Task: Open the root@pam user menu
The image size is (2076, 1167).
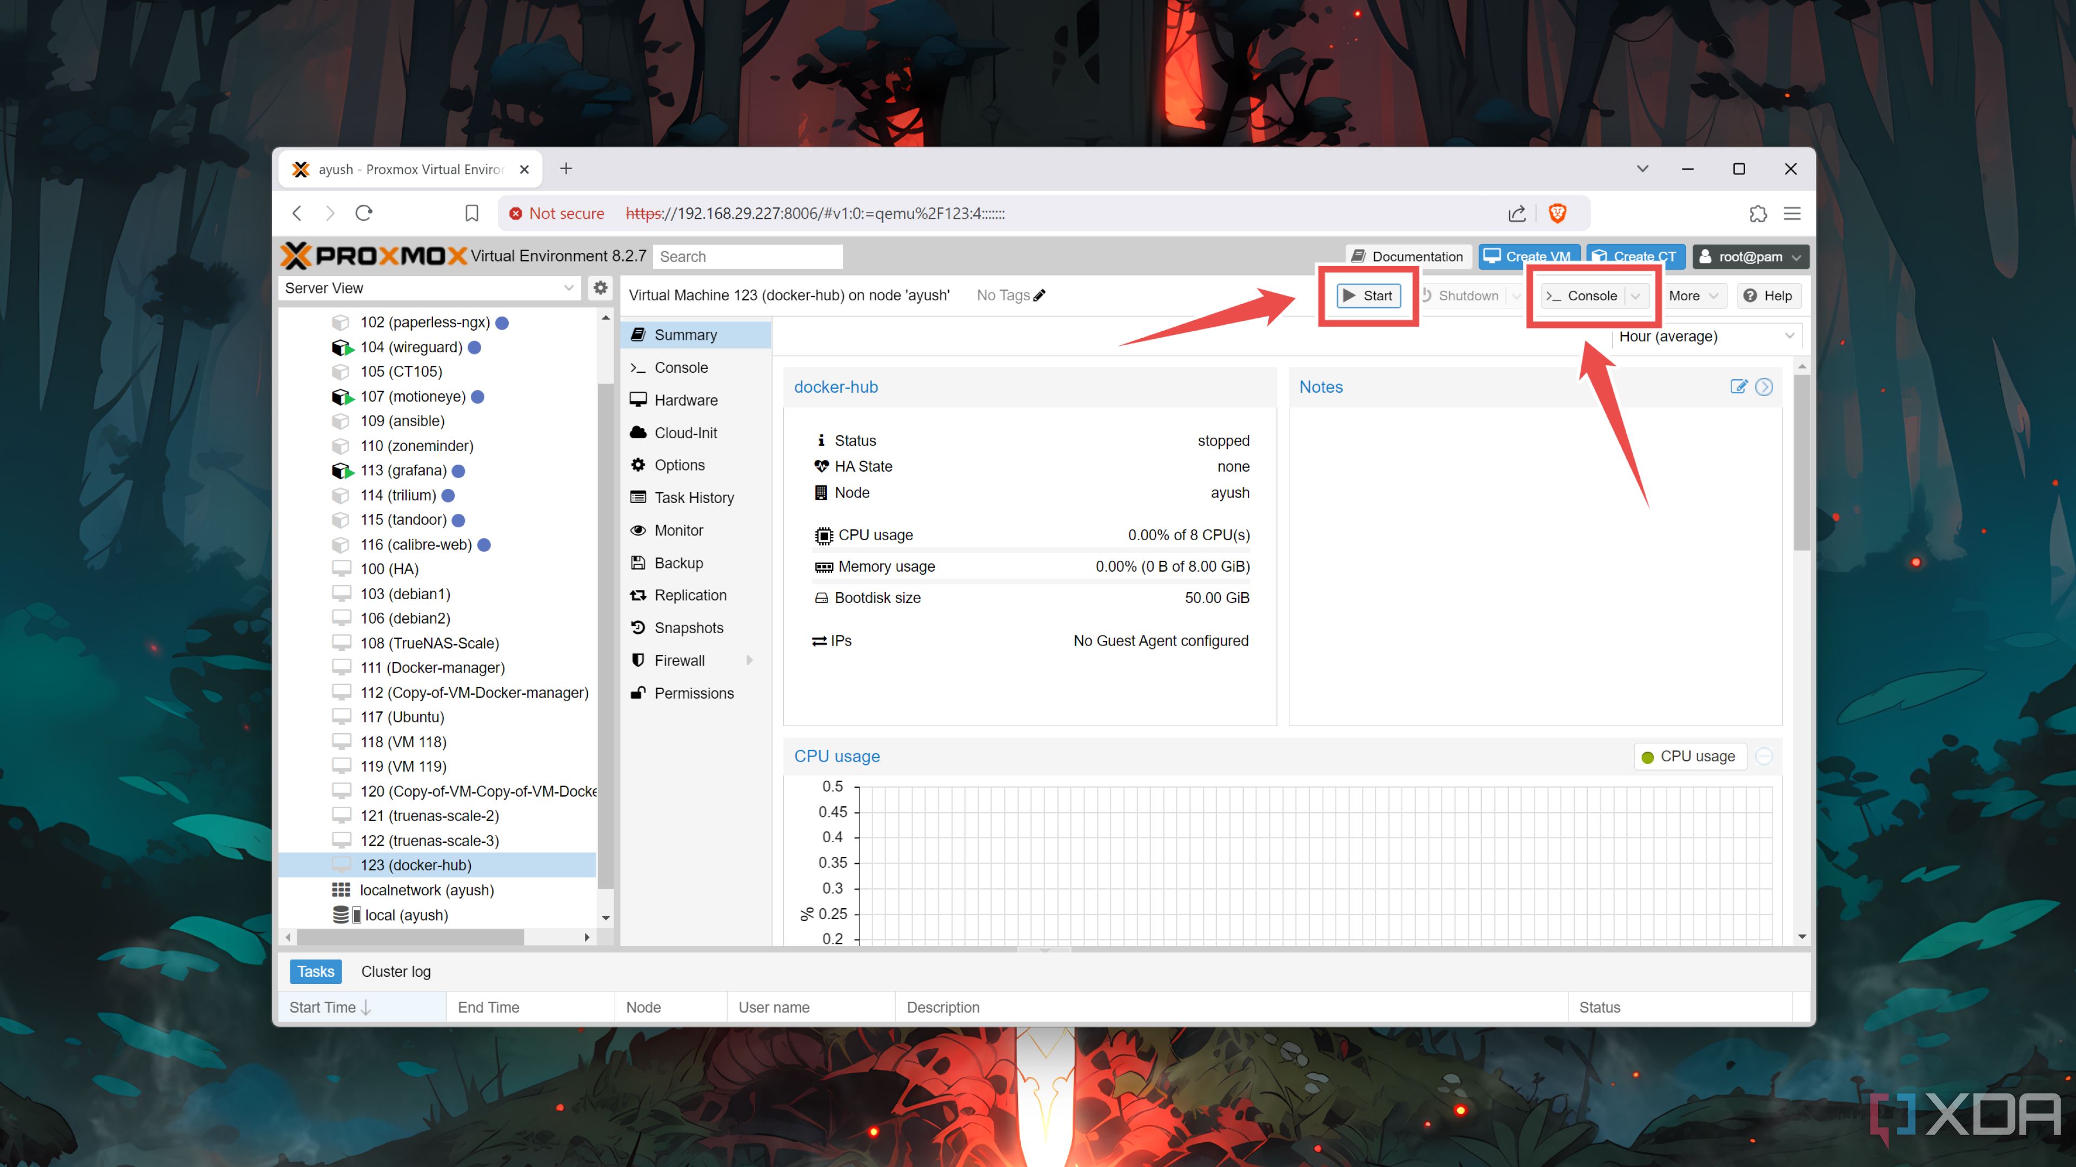Action: (1749, 256)
